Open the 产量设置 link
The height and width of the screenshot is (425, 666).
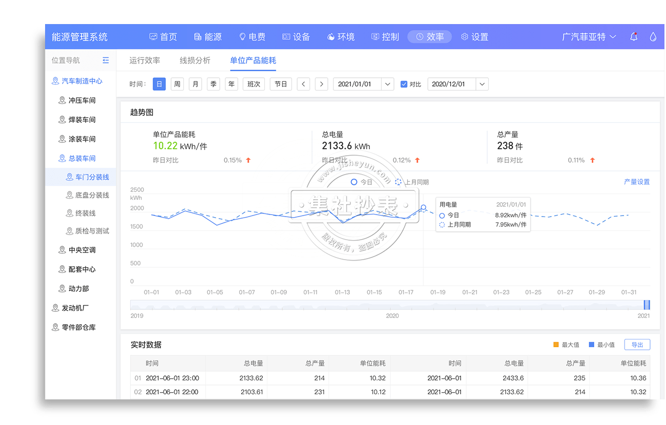click(637, 182)
